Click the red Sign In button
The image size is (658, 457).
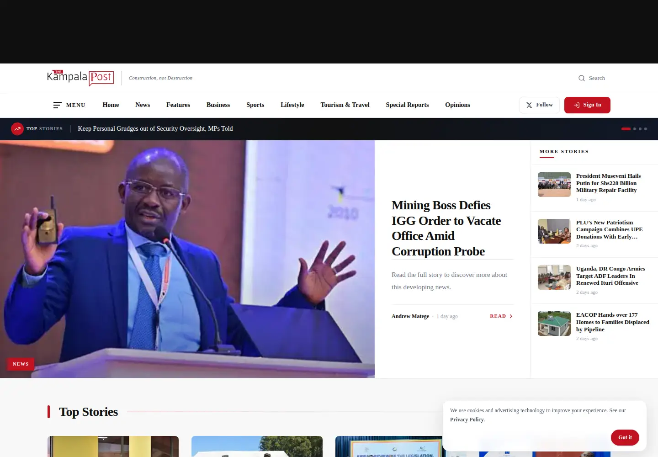pyautogui.click(x=587, y=105)
